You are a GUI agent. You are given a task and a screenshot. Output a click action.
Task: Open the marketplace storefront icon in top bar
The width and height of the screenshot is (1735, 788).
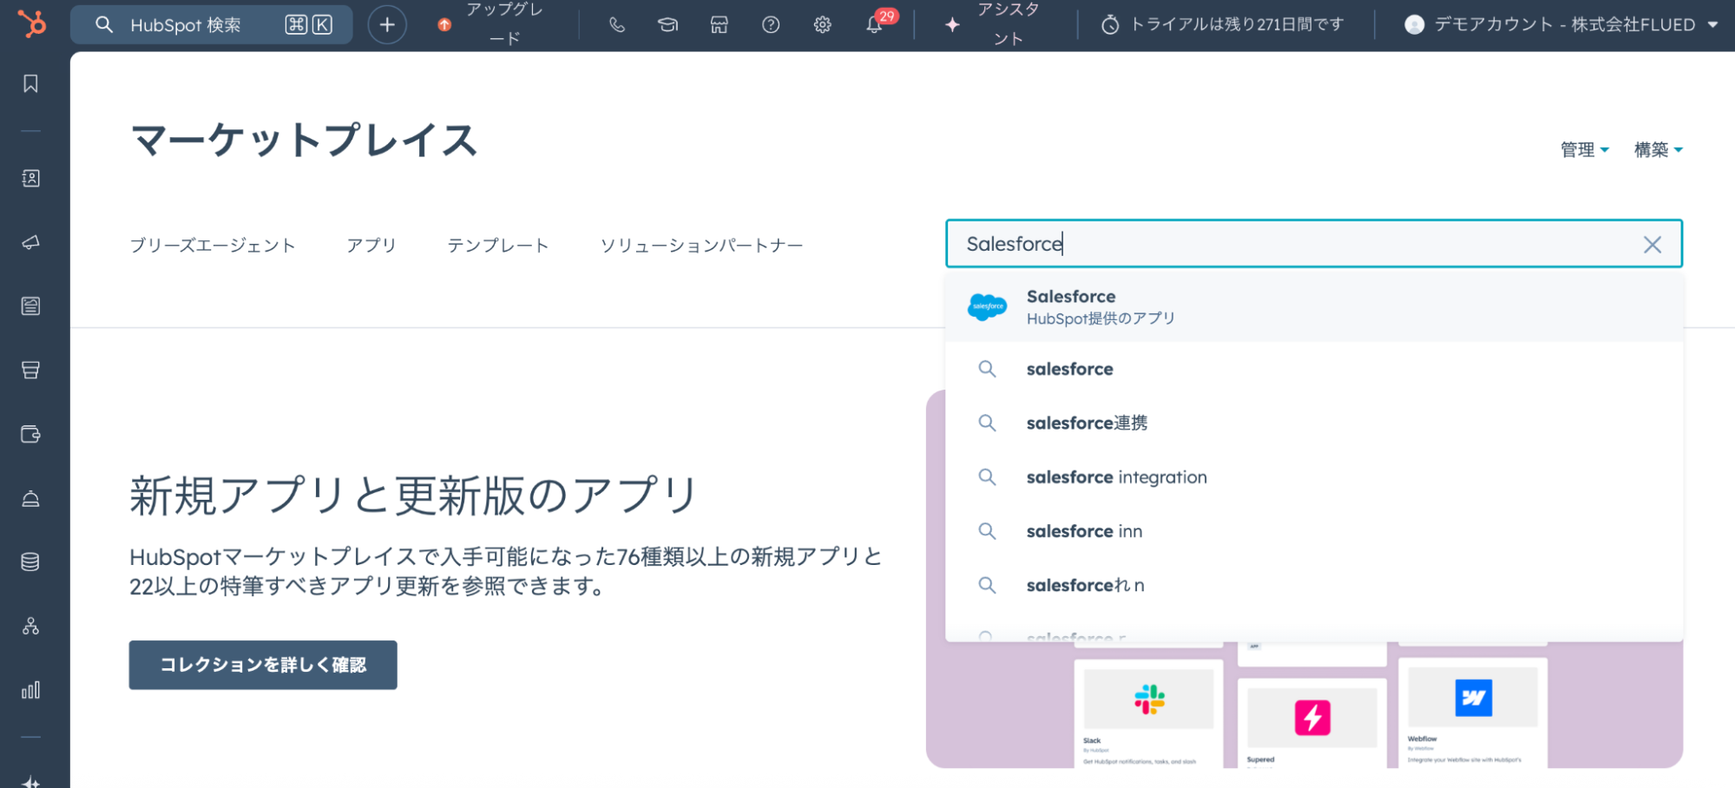click(719, 25)
